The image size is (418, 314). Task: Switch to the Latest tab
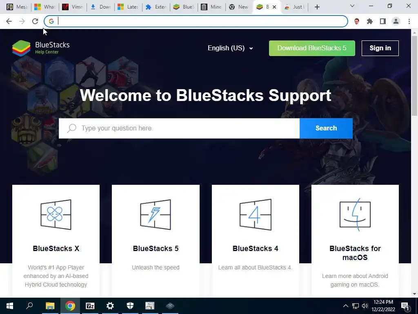(128, 7)
